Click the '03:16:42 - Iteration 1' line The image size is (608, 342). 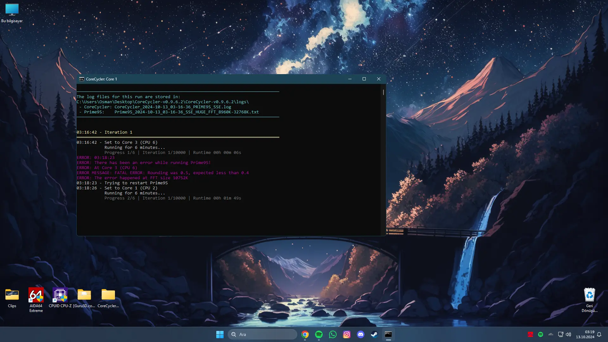[x=104, y=132]
